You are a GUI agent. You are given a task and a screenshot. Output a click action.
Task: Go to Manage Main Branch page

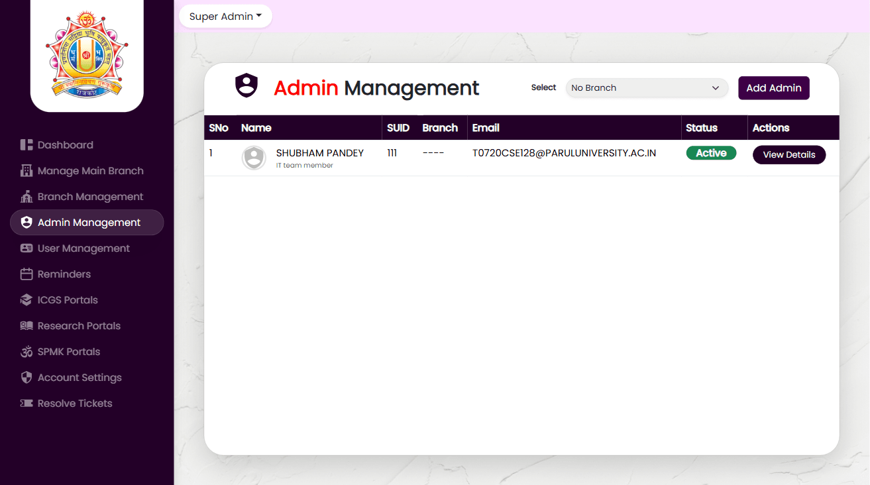[x=90, y=171]
